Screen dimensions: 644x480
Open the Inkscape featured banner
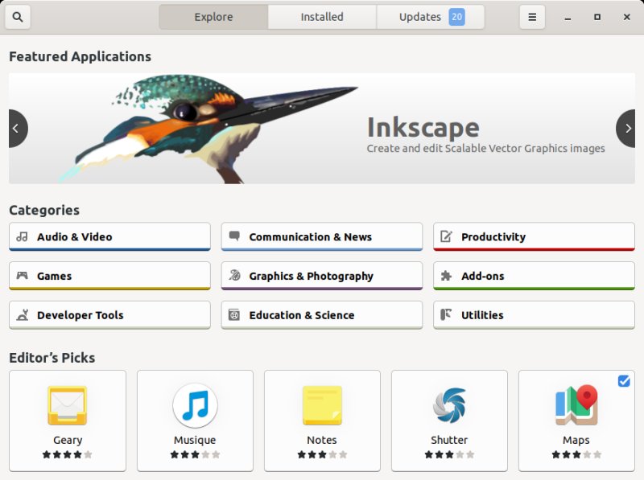tap(322, 127)
